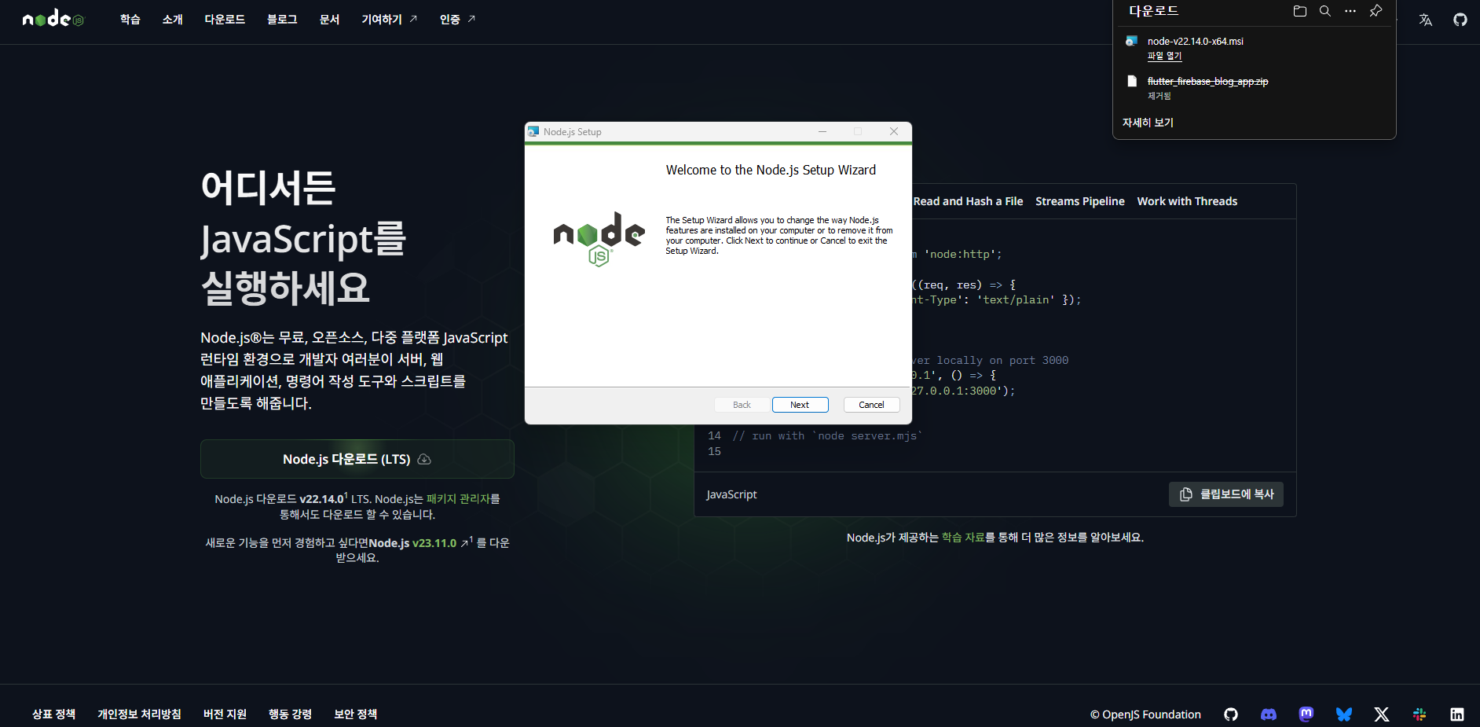The image size is (1480, 727).
Task: Open 다운로드 nav item
Action: 225,20
